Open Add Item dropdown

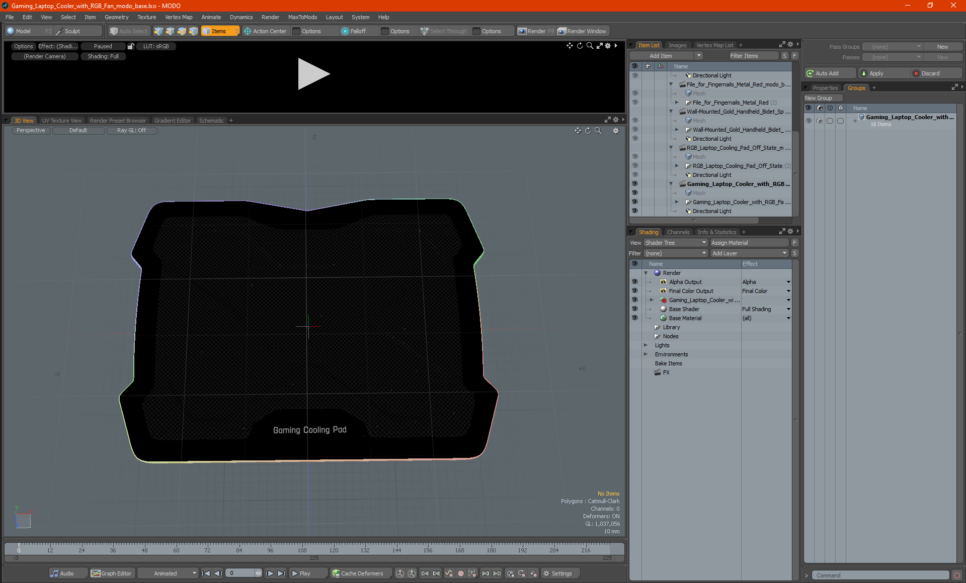click(699, 56)
